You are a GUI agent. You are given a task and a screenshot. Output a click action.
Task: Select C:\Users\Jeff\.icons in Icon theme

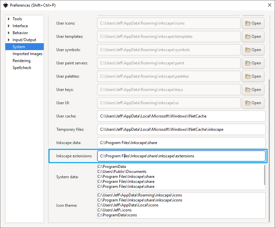[115, 210]
